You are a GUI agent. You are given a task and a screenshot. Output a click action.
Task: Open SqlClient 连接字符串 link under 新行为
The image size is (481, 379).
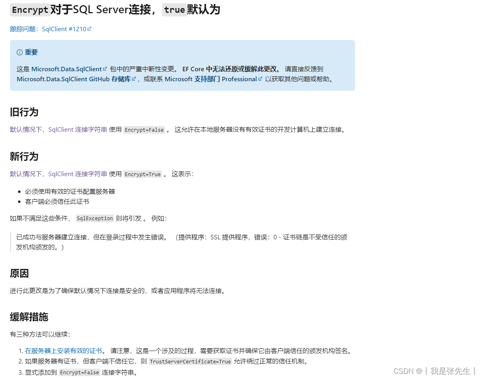77,174
